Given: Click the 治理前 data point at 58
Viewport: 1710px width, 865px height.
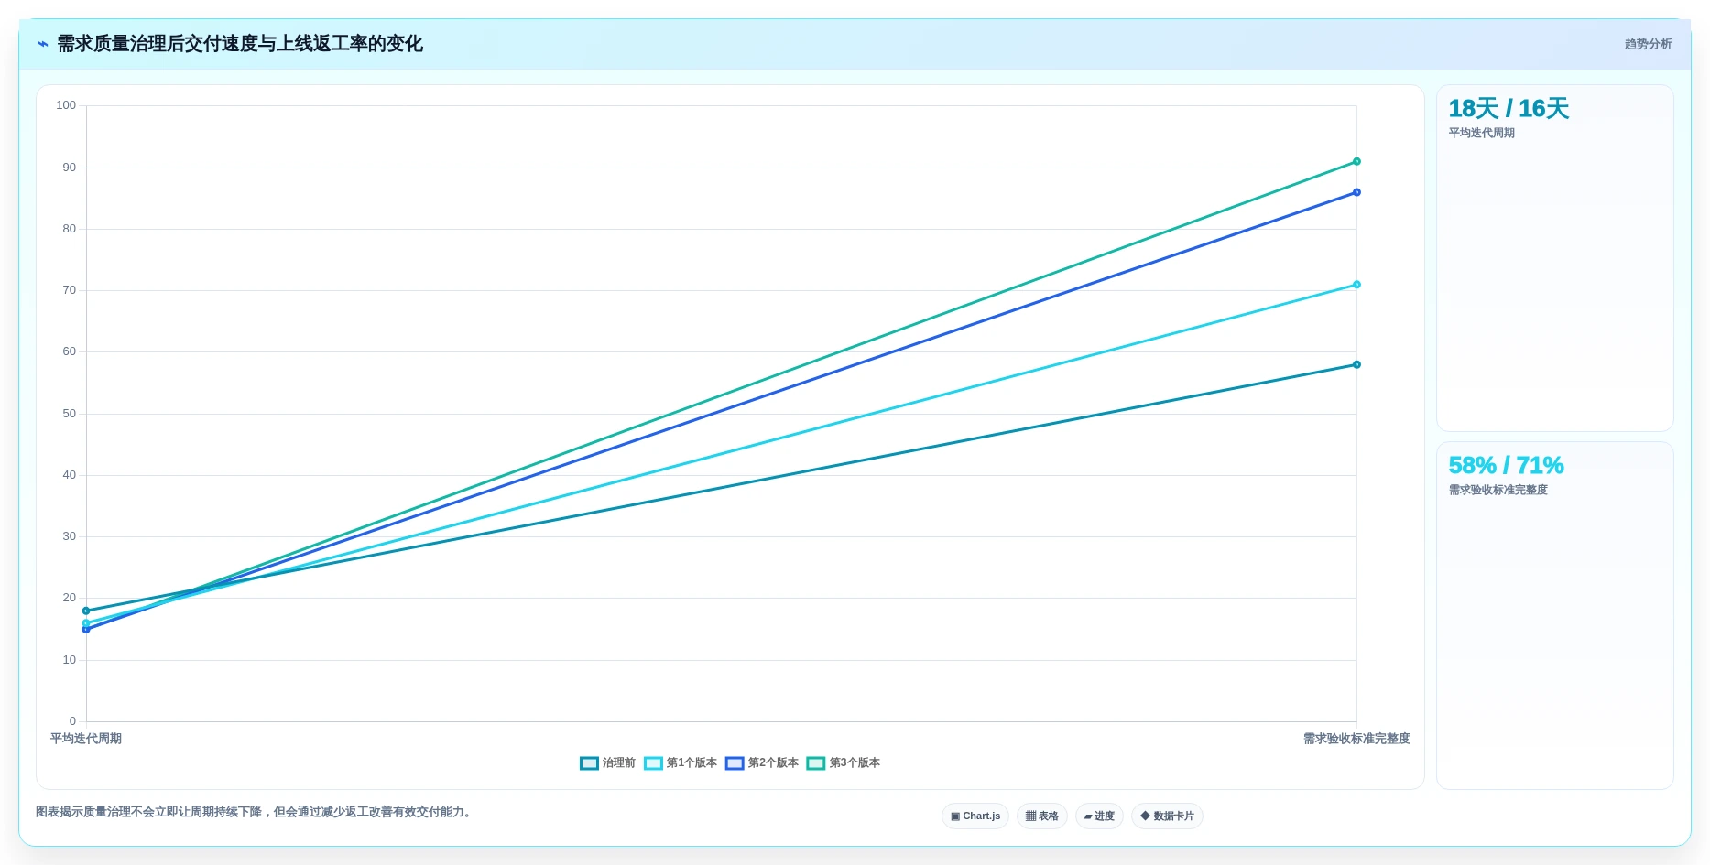Looking at the screenshot, I should pyautogui.click(x=1356, y=364).
